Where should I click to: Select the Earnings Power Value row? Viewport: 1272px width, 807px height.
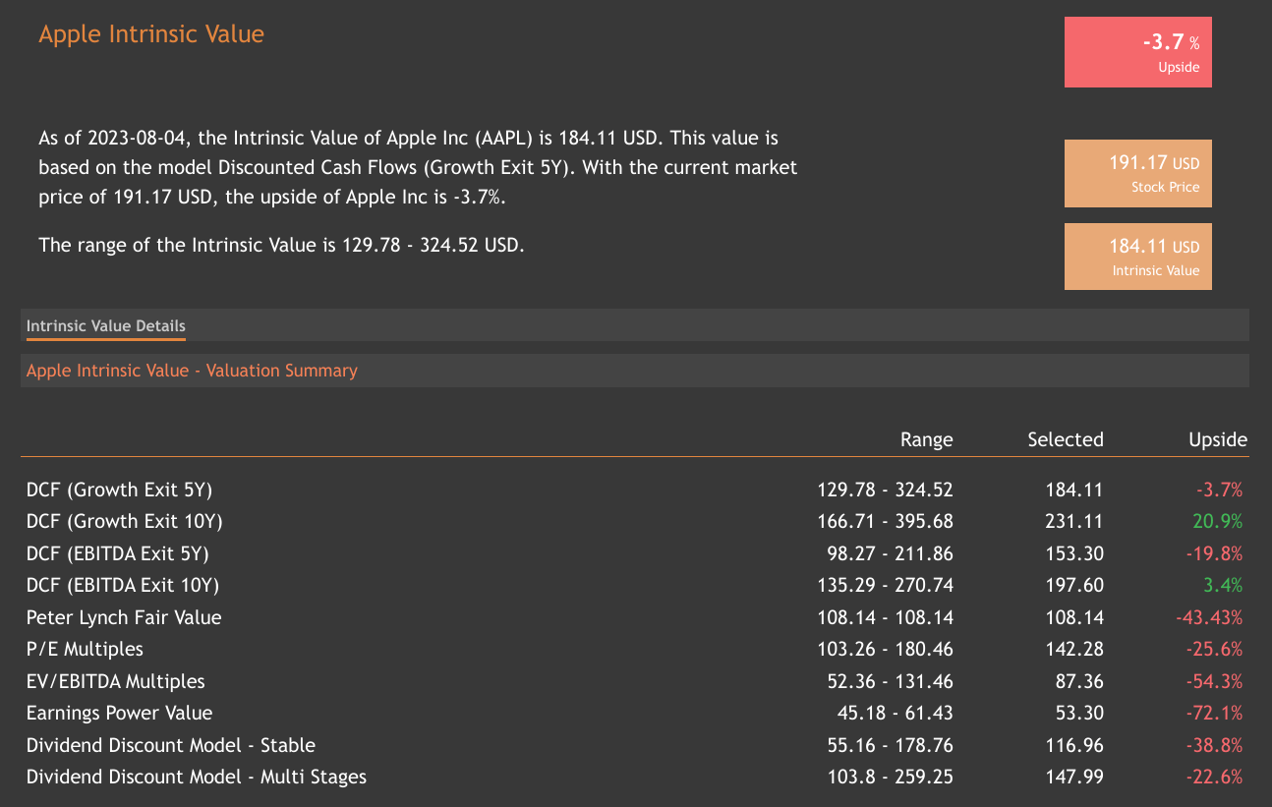click(x=119, y=713)
